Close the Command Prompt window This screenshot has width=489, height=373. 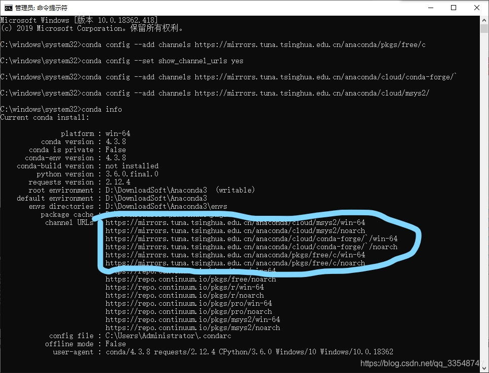click(x=477, y=8)
